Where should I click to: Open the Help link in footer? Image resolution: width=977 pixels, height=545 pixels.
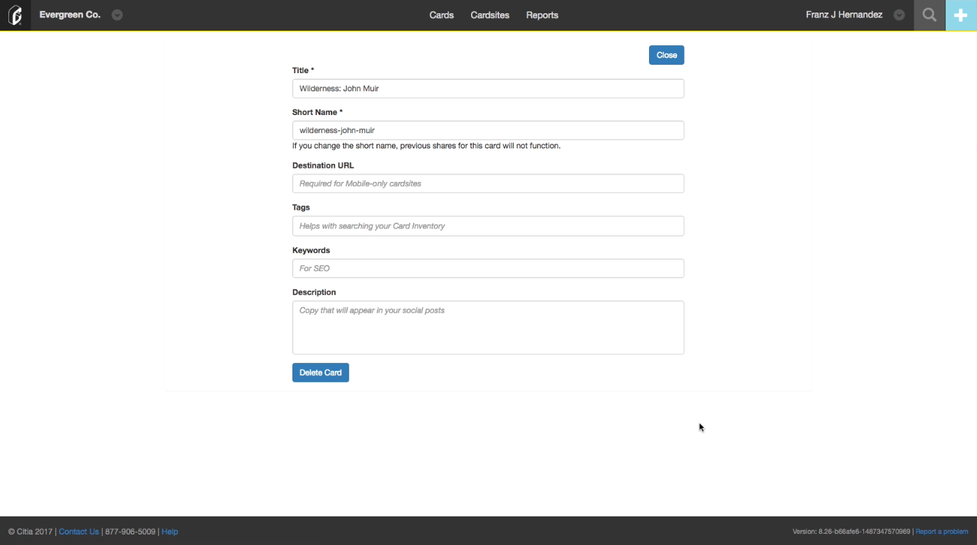[170, 531]
